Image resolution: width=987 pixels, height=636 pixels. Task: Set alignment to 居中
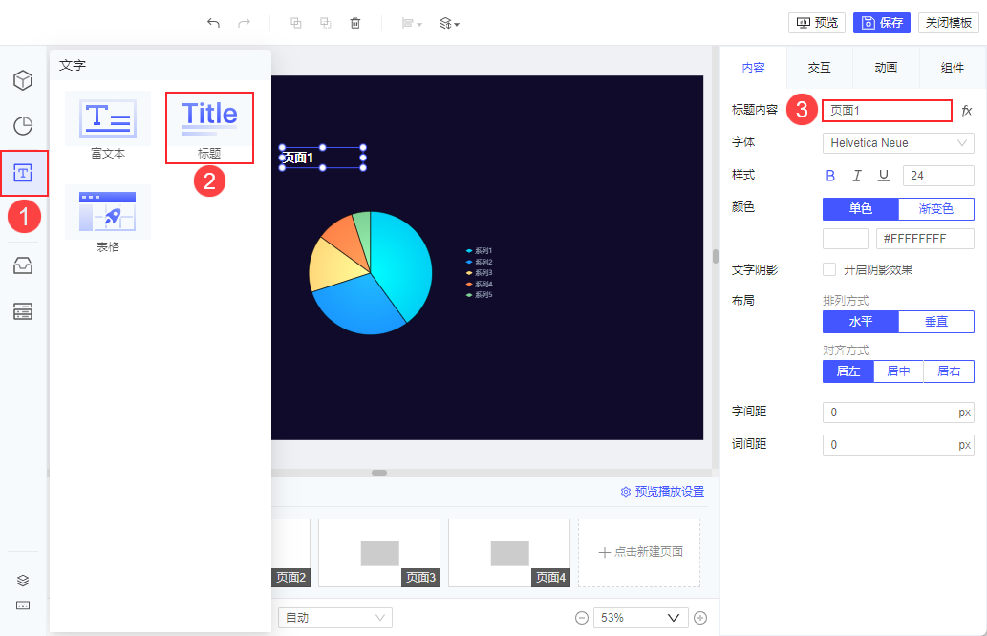[x=898, y=371]
